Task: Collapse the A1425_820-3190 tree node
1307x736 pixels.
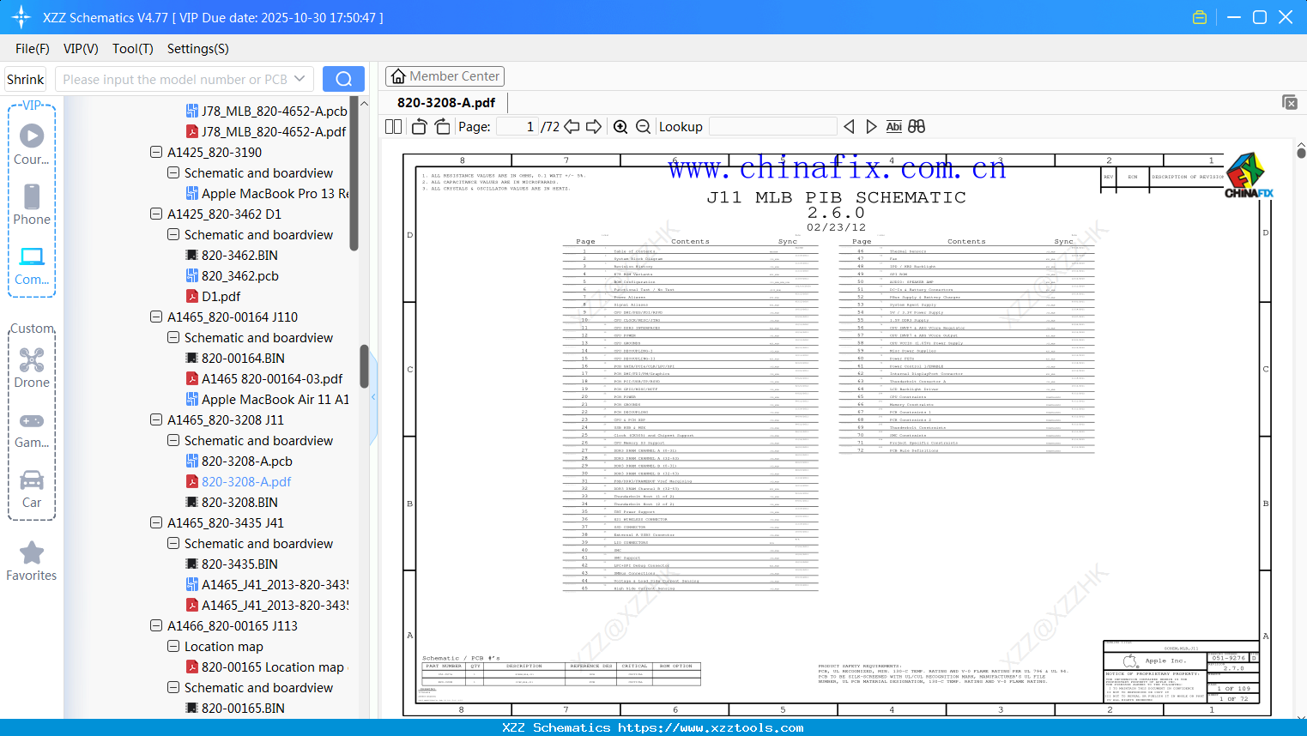Action: pos(156,152)
